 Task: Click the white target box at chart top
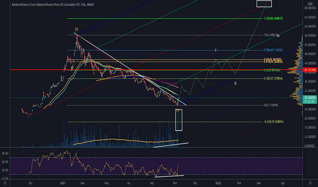point(264,4)
